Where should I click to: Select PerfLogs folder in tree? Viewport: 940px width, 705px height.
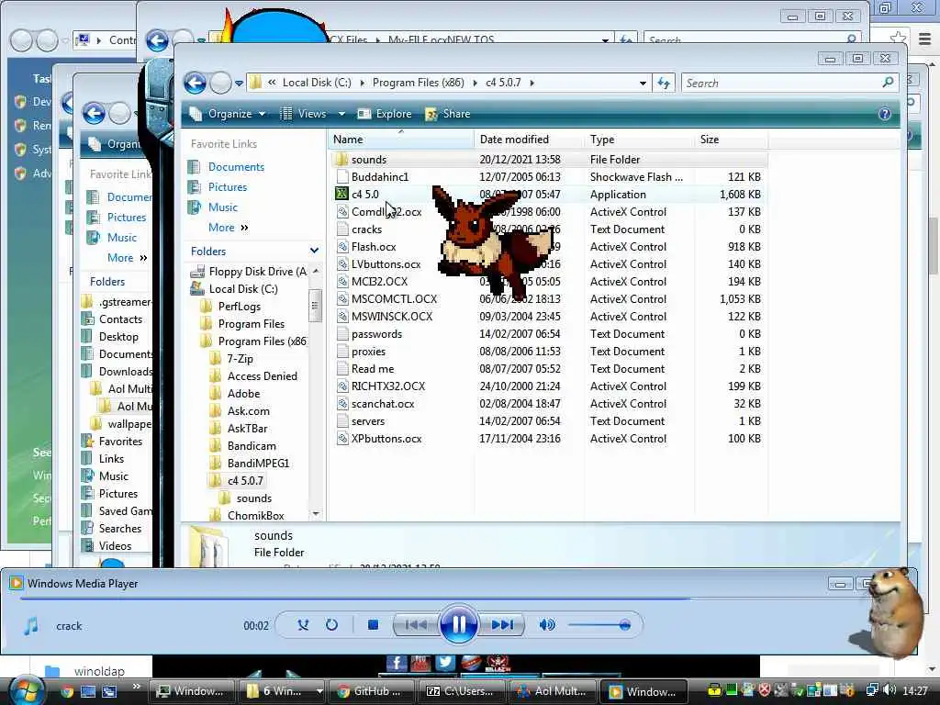click(x=240, y=307)
